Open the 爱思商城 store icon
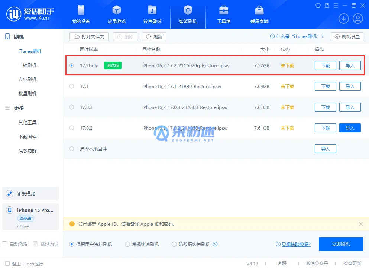The height and width of the screenshot is (268, 369). click(259, 10)
